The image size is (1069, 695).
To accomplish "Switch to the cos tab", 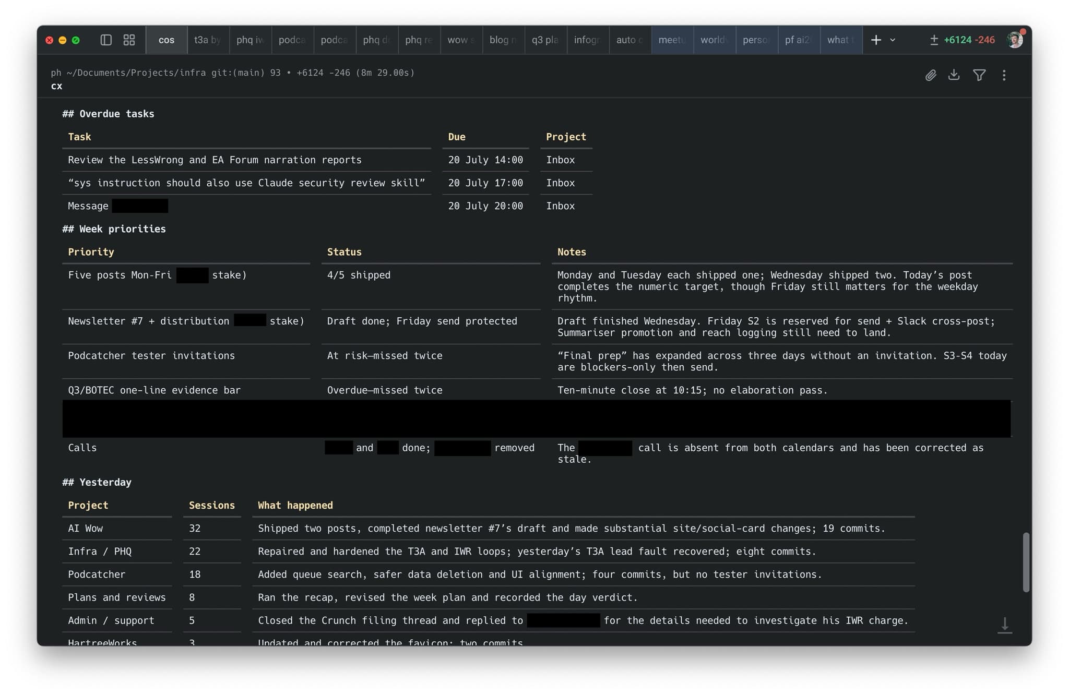I will pyautogui.click(x=167, y=40).
